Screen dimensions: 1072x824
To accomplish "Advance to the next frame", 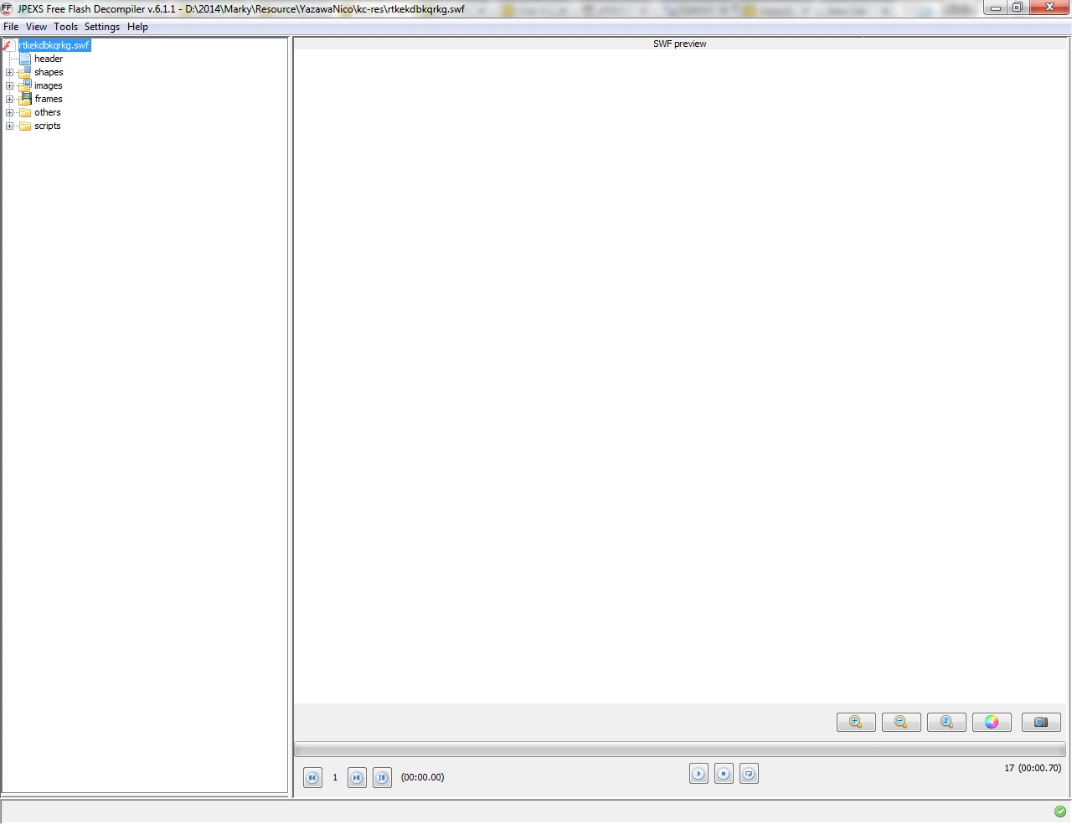I will click(357, 778).
